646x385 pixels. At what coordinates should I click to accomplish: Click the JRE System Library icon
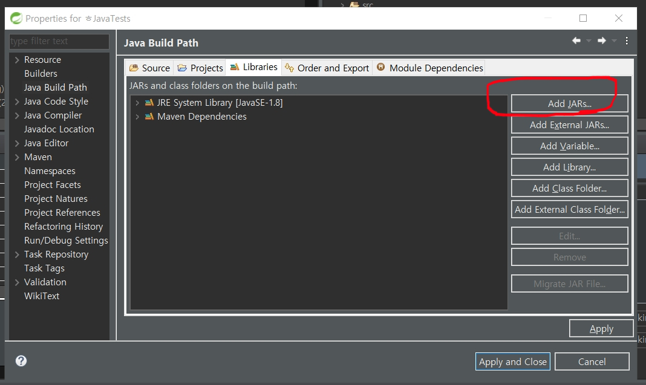pos(149,103)
